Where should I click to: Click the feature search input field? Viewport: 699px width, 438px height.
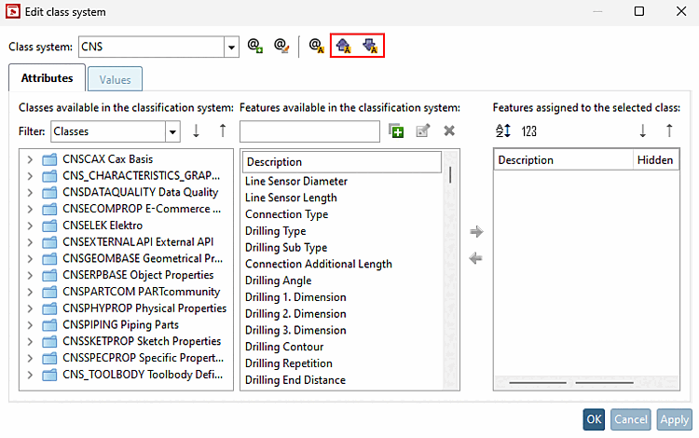point(309,131)
